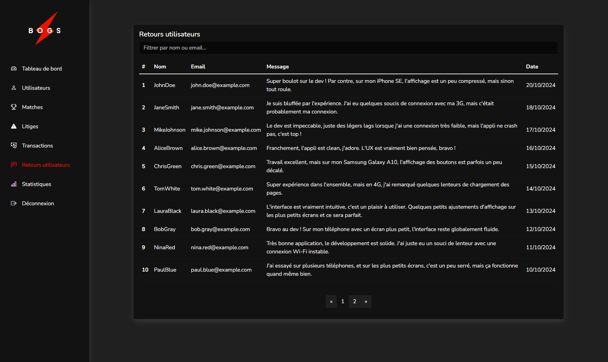Click the Email column header
608x362 pixels.
click(198, 67)
